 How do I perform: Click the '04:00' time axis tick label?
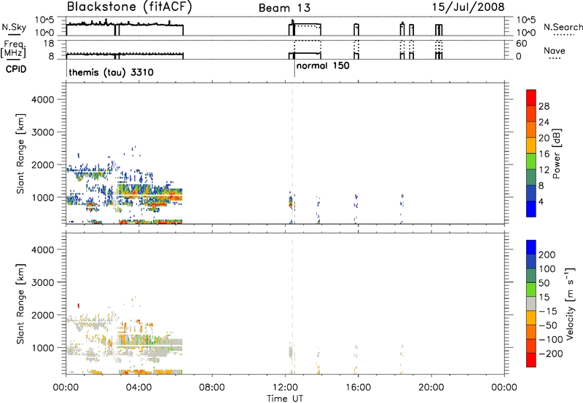click(139, 388)
